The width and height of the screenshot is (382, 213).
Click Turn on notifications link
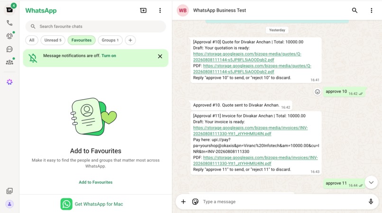[x=109, y=56]
